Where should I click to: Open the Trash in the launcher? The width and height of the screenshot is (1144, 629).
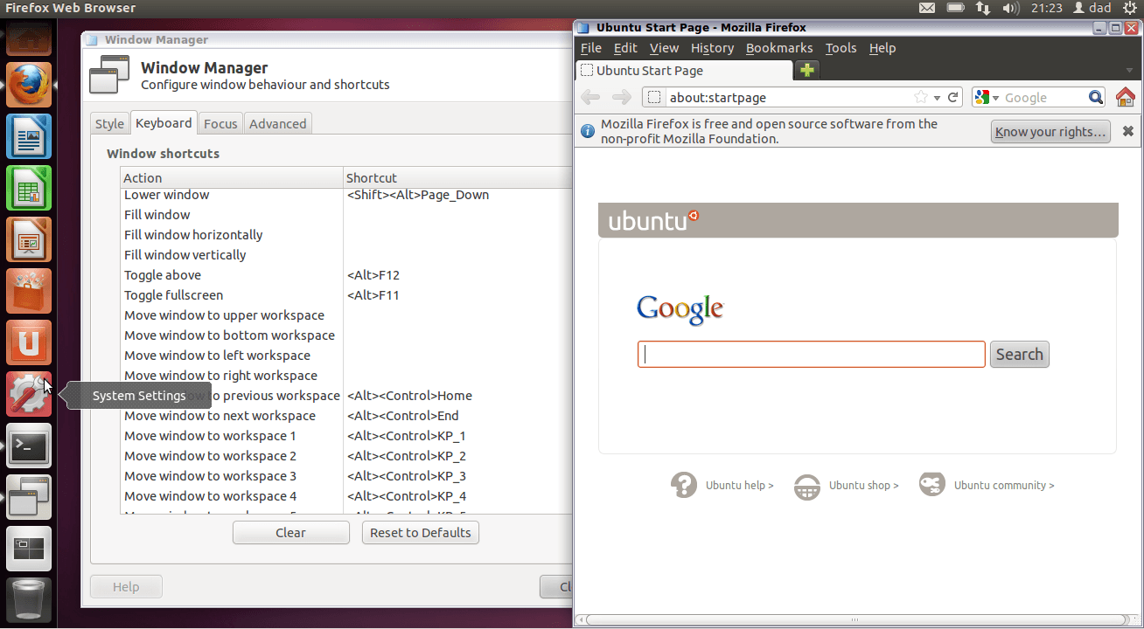[x=30, y=599]
